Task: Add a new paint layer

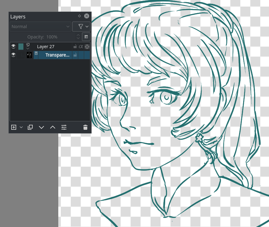Action: pyautogui.click(x=14, y=127)
